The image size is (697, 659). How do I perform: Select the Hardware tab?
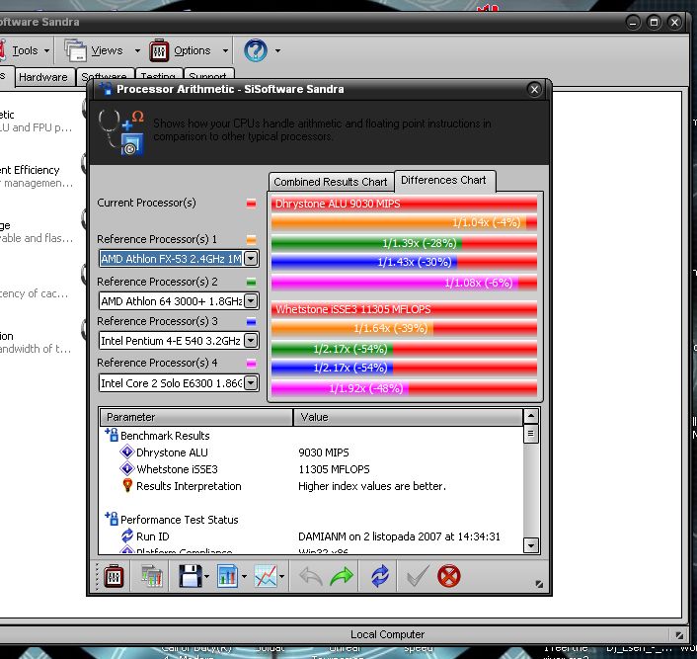43,77
